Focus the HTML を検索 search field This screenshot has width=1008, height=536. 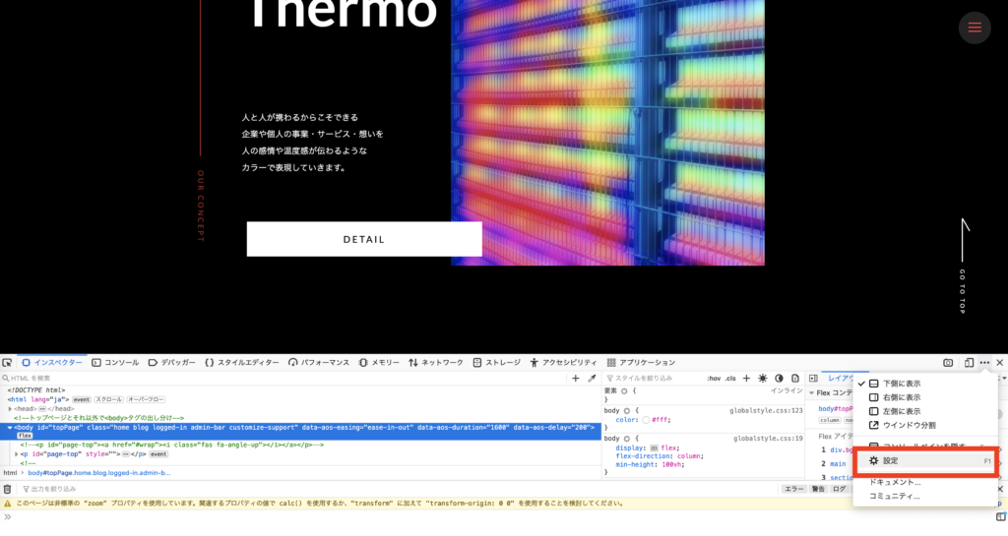(285, 378)
